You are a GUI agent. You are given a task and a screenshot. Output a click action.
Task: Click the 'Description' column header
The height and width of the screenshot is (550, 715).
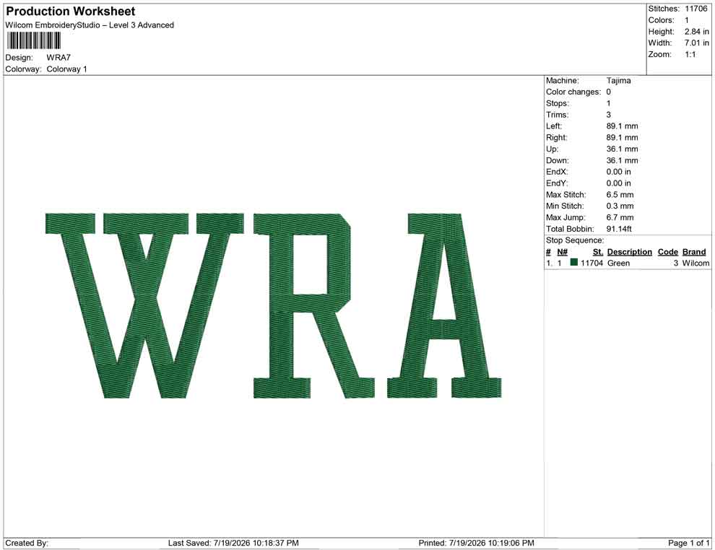[x=630, y=252]
